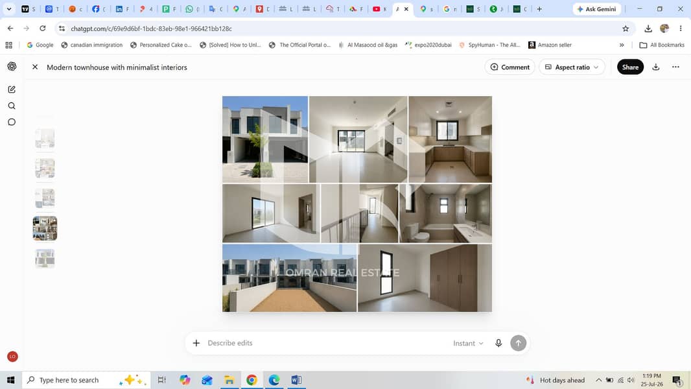Switch to the Google browser tab
This screenshot has height=389, width=691.
(x=449, y=9)
